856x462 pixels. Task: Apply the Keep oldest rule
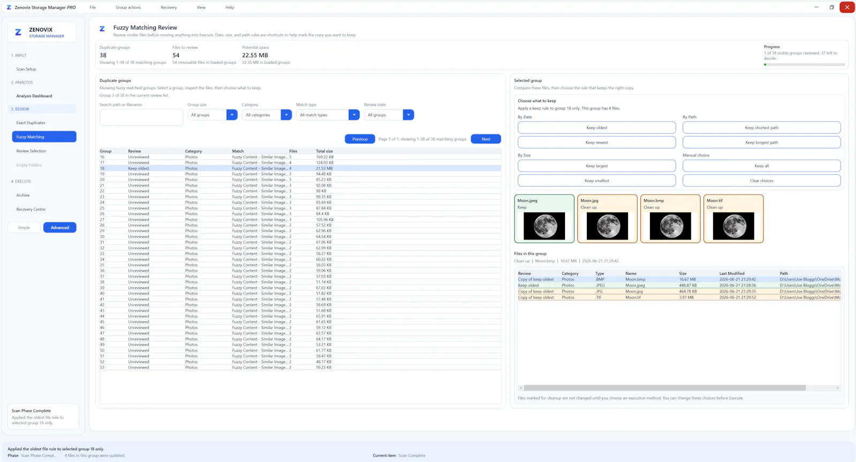[597, 128]
